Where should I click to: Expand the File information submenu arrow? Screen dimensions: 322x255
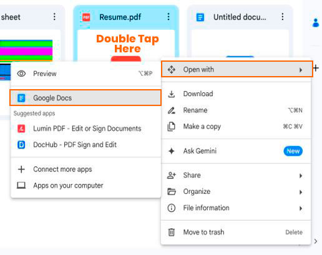tap(301, 208)
